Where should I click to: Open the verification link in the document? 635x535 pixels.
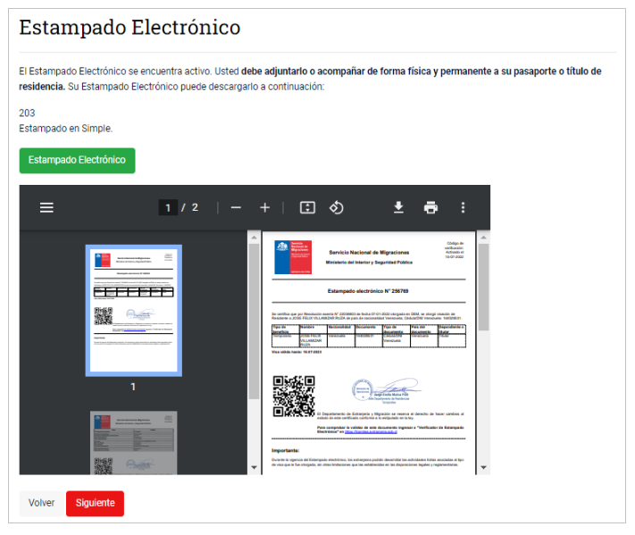[x=371, y=431]
